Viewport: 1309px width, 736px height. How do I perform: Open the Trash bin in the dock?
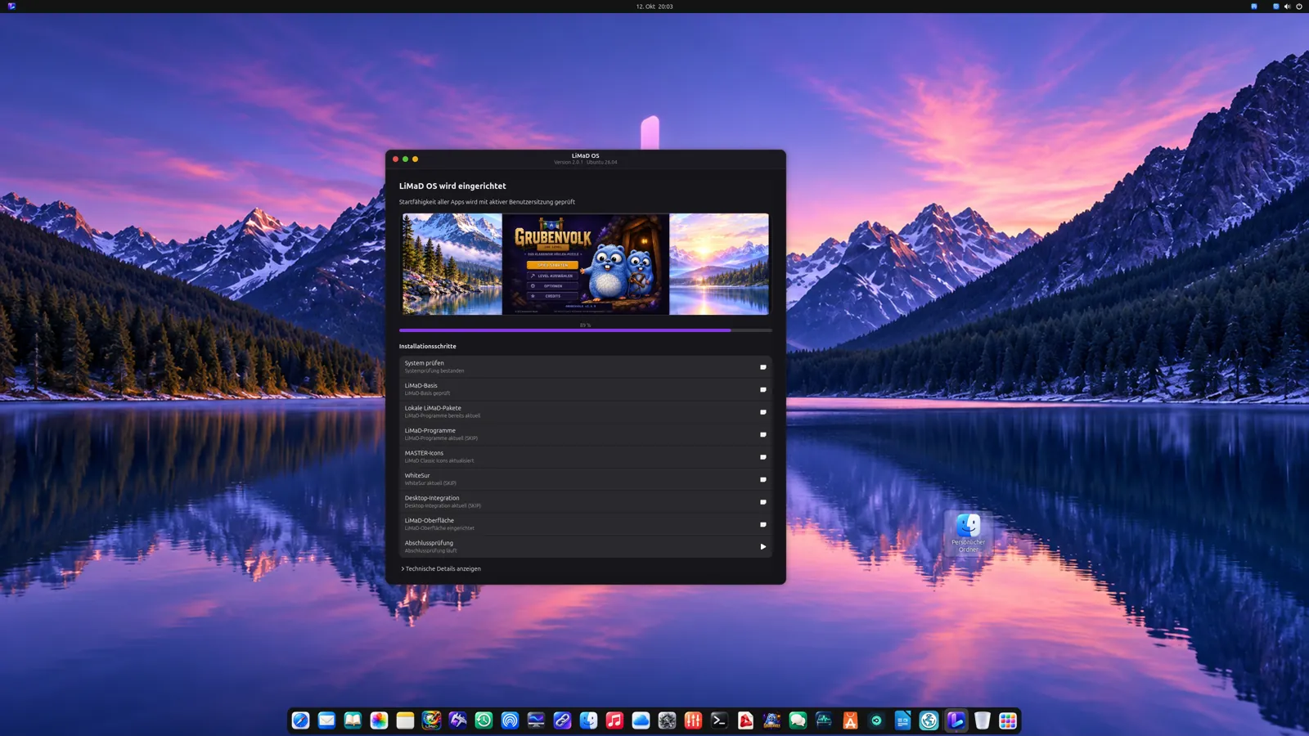982,720
